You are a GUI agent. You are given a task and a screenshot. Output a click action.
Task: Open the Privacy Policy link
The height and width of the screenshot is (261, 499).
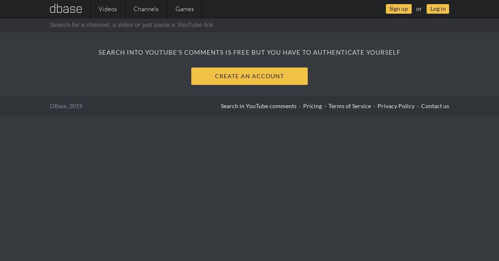tap(396, 106)
